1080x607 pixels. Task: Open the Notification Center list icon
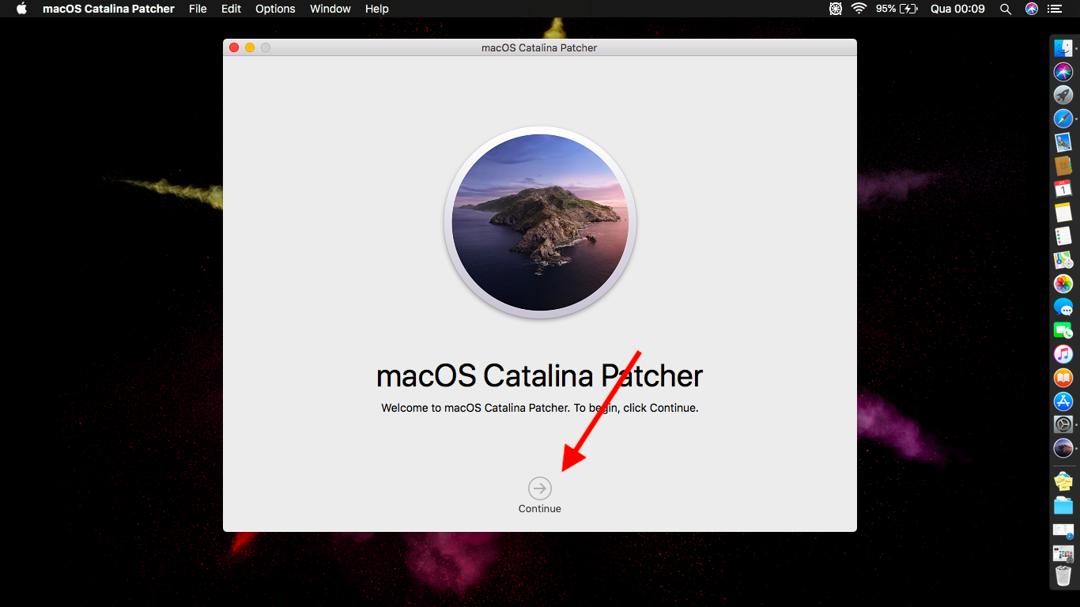pos(1054,9)
